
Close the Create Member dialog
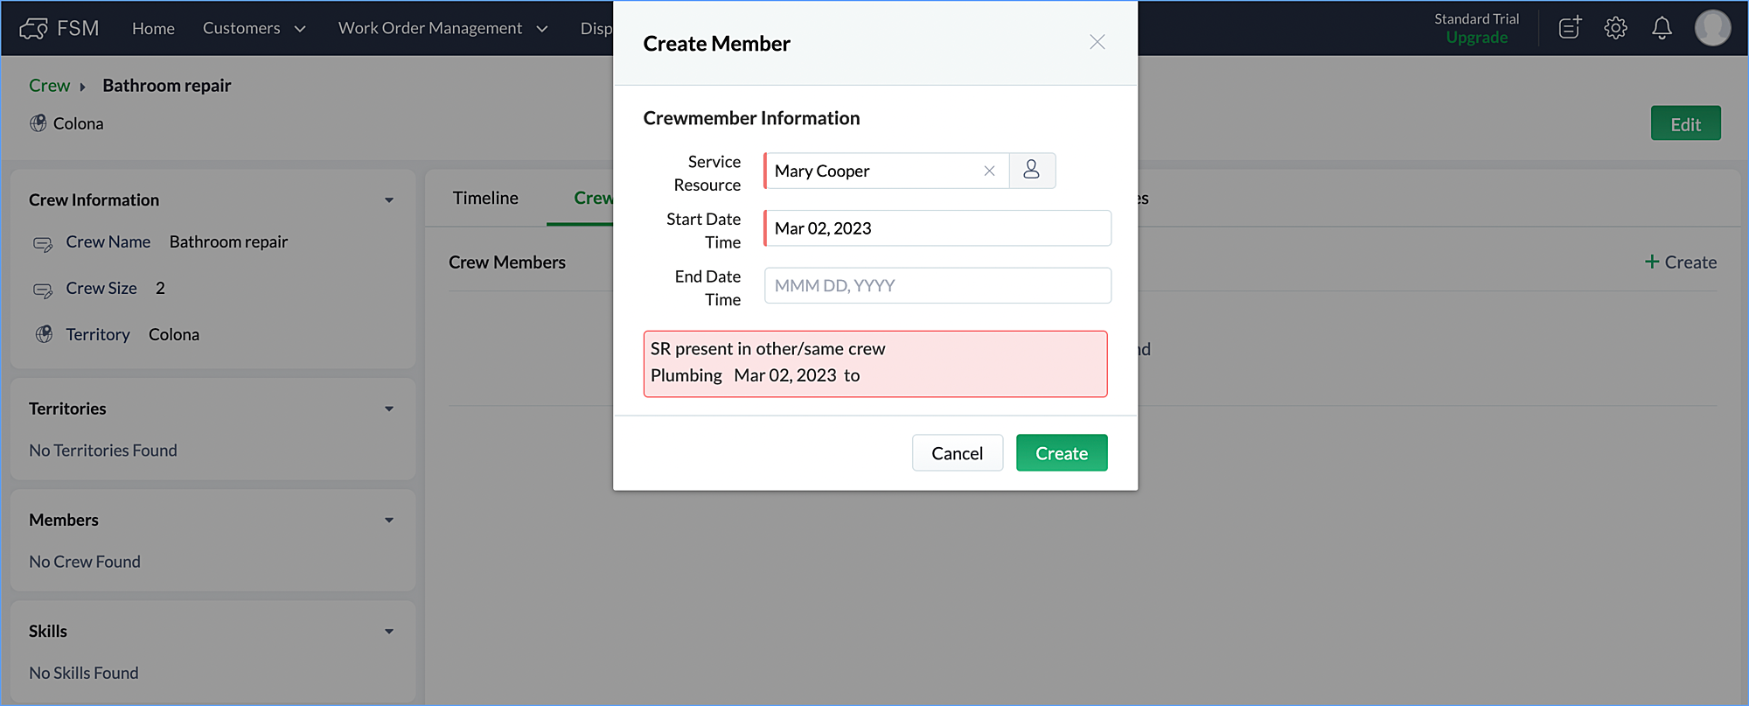1097,42
